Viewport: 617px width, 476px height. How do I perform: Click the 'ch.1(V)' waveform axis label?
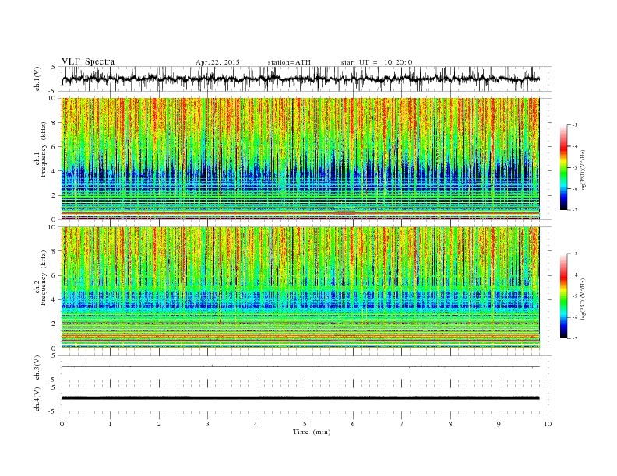(x=37, y=79)
